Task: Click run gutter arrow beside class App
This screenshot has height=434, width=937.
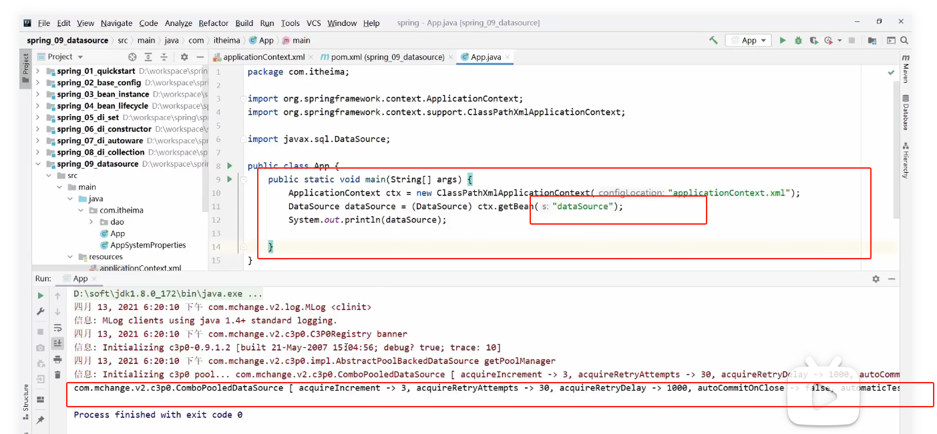Action: 230,165
